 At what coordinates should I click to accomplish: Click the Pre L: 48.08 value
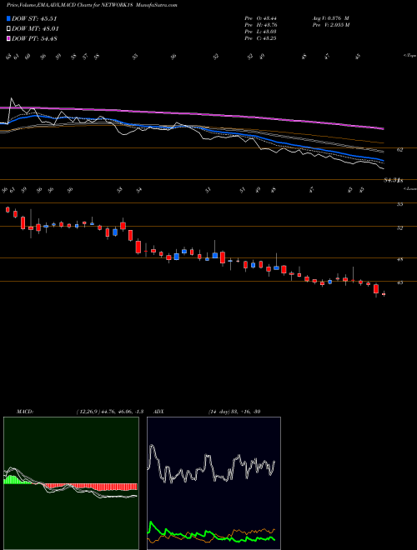(x=261, y=32)
